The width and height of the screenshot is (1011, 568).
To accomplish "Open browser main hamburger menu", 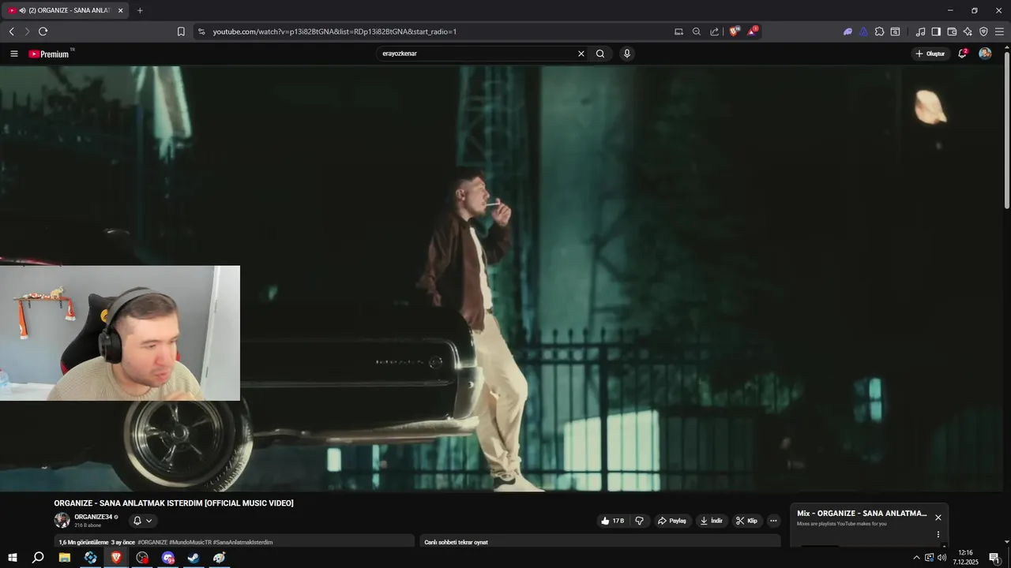I will point(999,32).
